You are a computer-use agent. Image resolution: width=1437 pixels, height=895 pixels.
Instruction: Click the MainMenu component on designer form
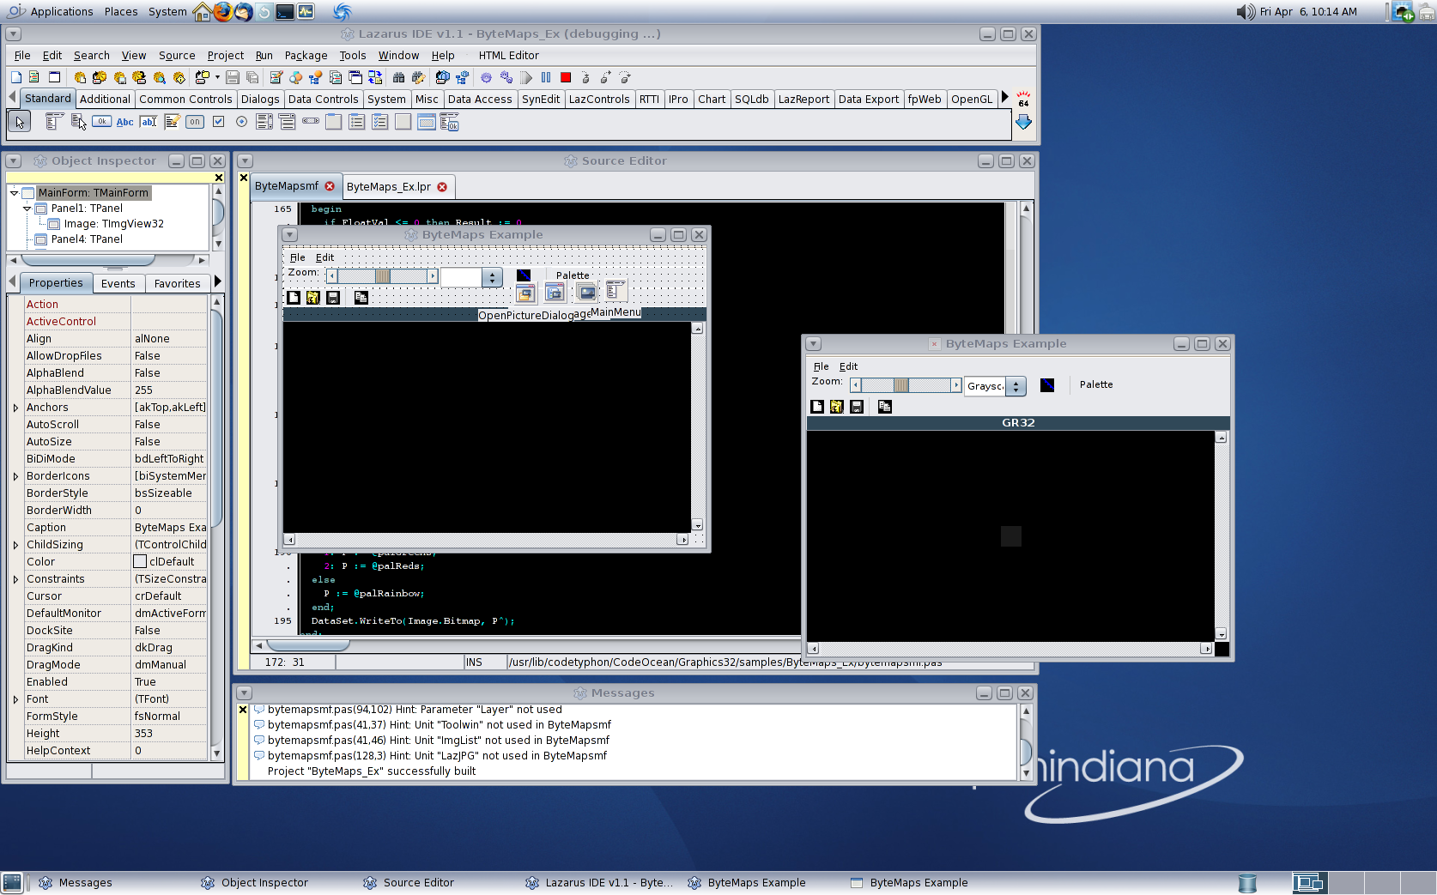coord(615,291)
